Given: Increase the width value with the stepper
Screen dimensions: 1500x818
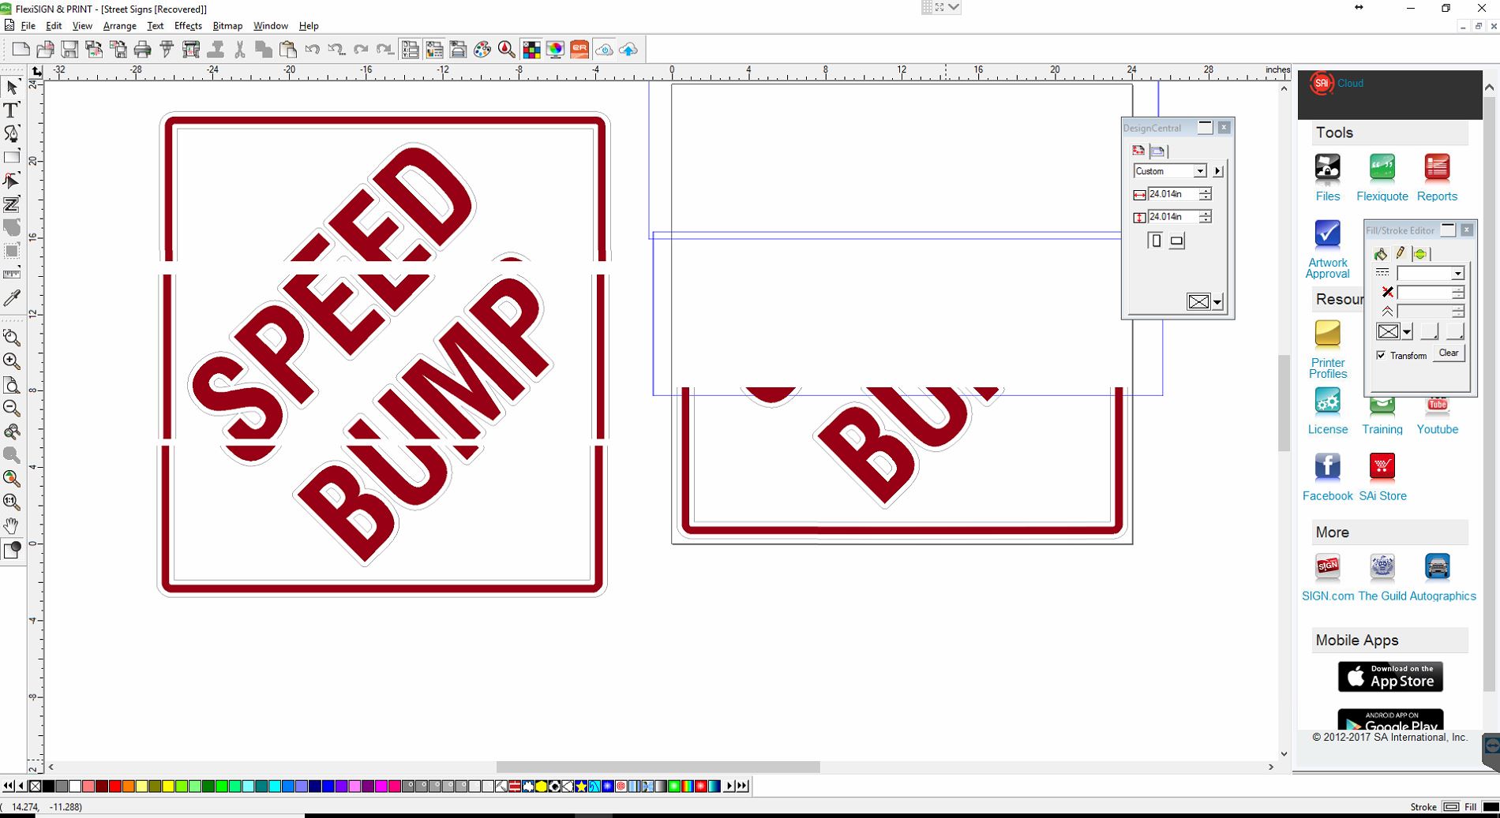Looking at the screenshot, I should coord(1206,191).
